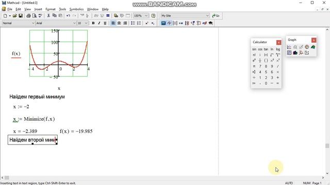Save the worksheet with the floppy disk icon
330x185 pixels.
point(21,16)
